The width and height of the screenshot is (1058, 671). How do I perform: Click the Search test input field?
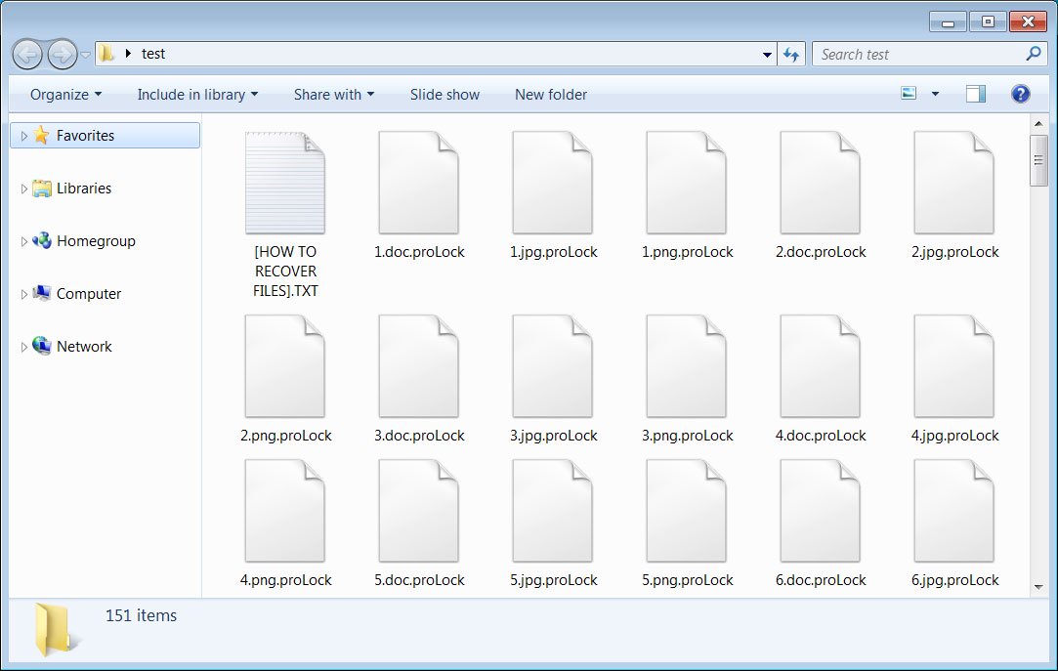pyautogui.click(x=918, y=55)
